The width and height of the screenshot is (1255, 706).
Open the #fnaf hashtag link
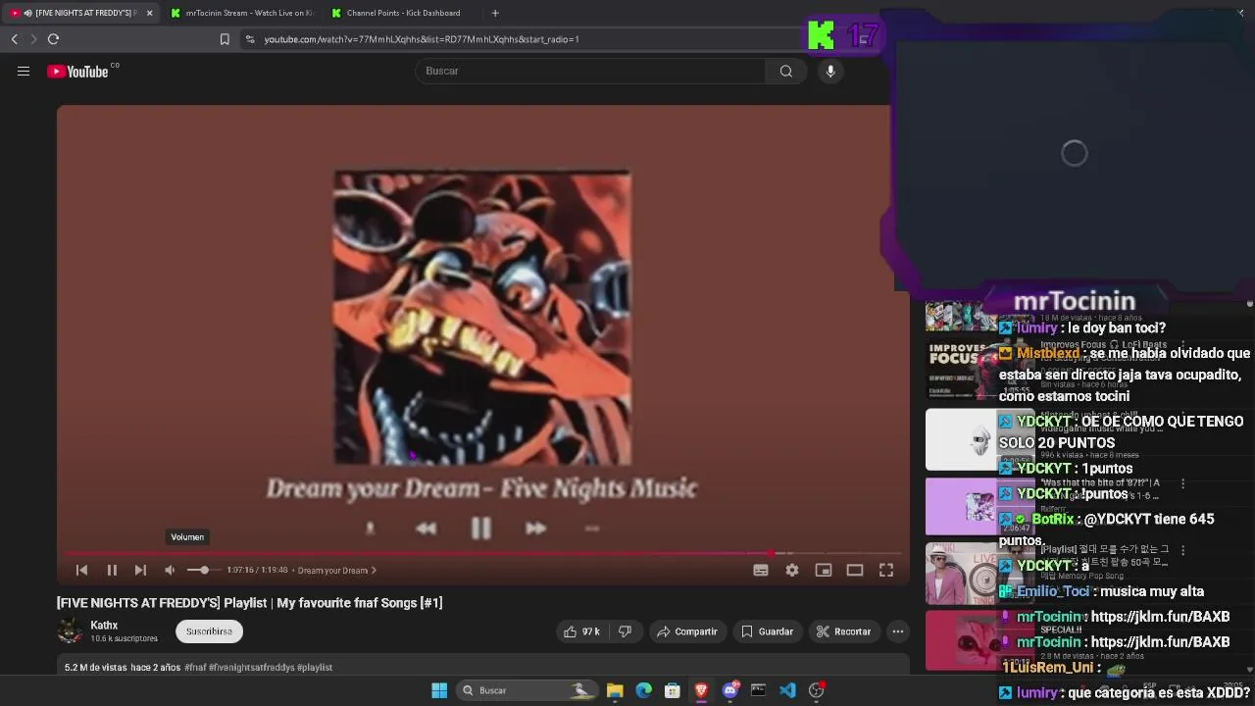point(195,667)
